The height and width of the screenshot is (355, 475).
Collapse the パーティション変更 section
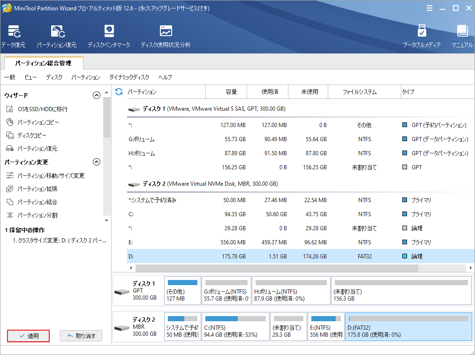(97, 162)
